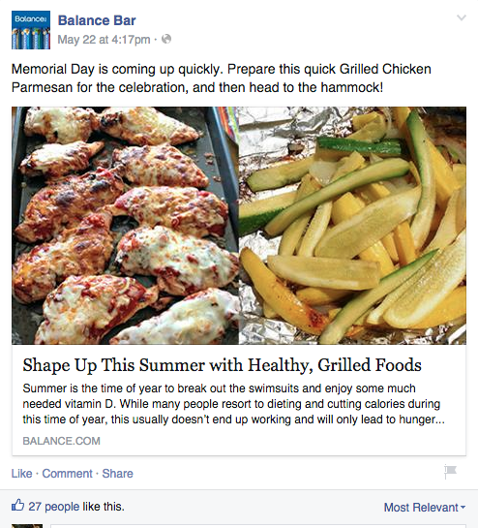
Task: Click the Balance Bar profile logo picture
Action: [31, 30]
